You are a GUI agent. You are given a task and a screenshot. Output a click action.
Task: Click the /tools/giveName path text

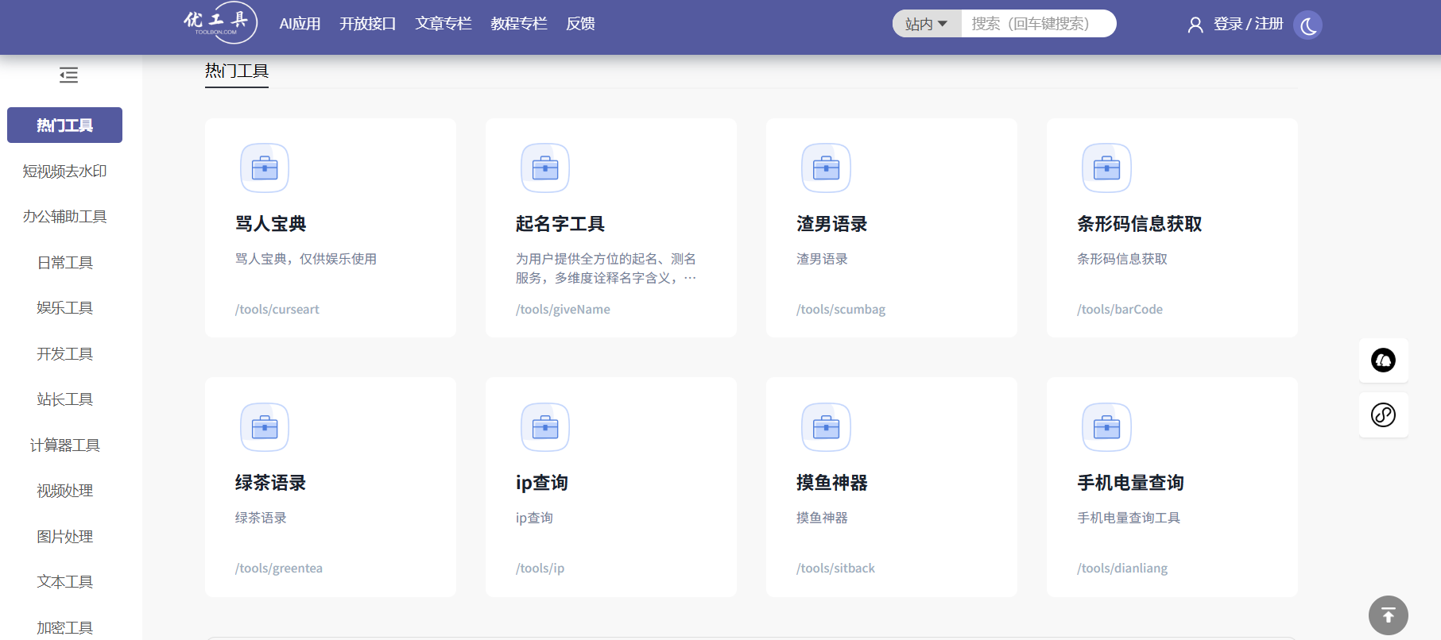(x=563, y=310)
